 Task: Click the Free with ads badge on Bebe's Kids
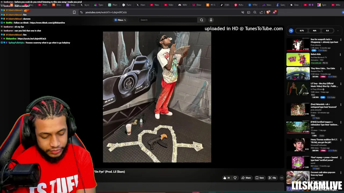coord(316,63)
